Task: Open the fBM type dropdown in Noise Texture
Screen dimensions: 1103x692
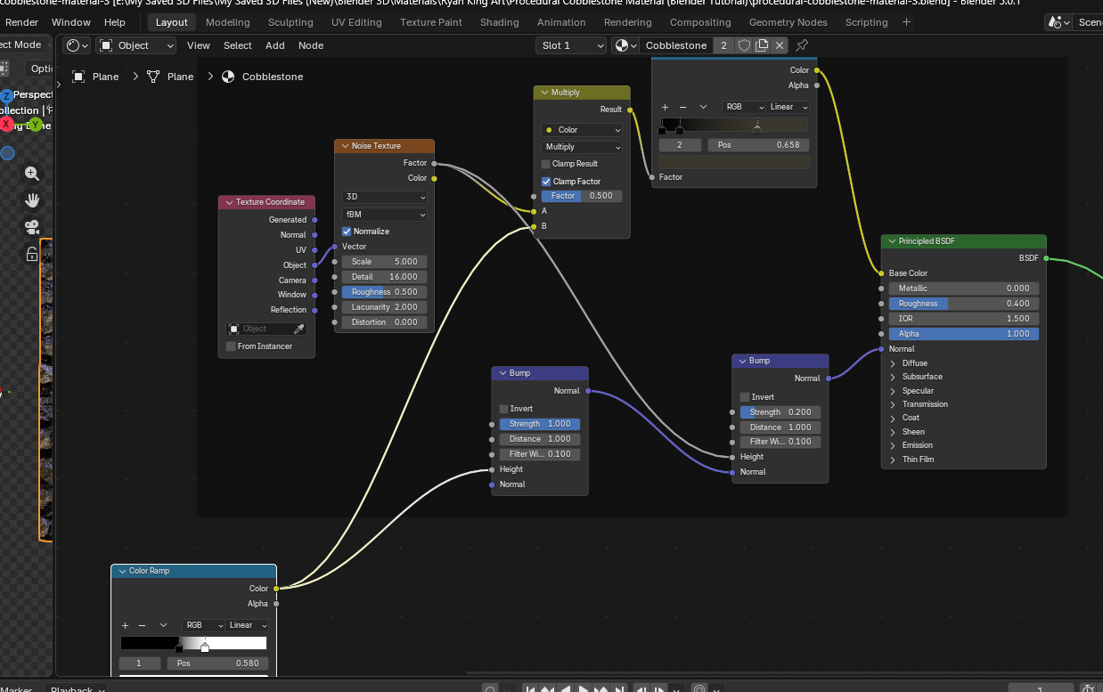Action: tap(385, 215)
